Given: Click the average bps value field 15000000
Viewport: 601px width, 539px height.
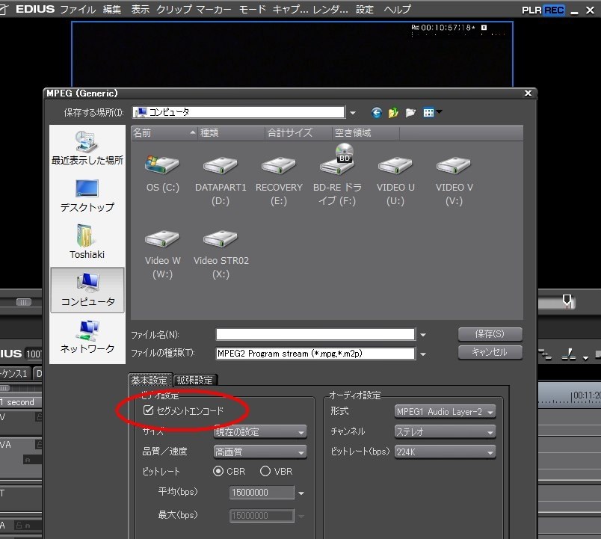Looking at the screenshot, I should [x=262, y=493].
